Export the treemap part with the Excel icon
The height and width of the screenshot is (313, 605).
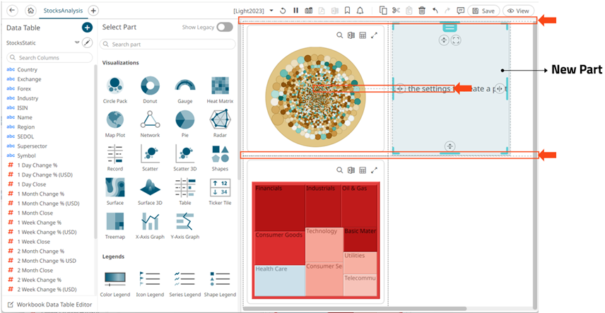(x=351, y=170)
